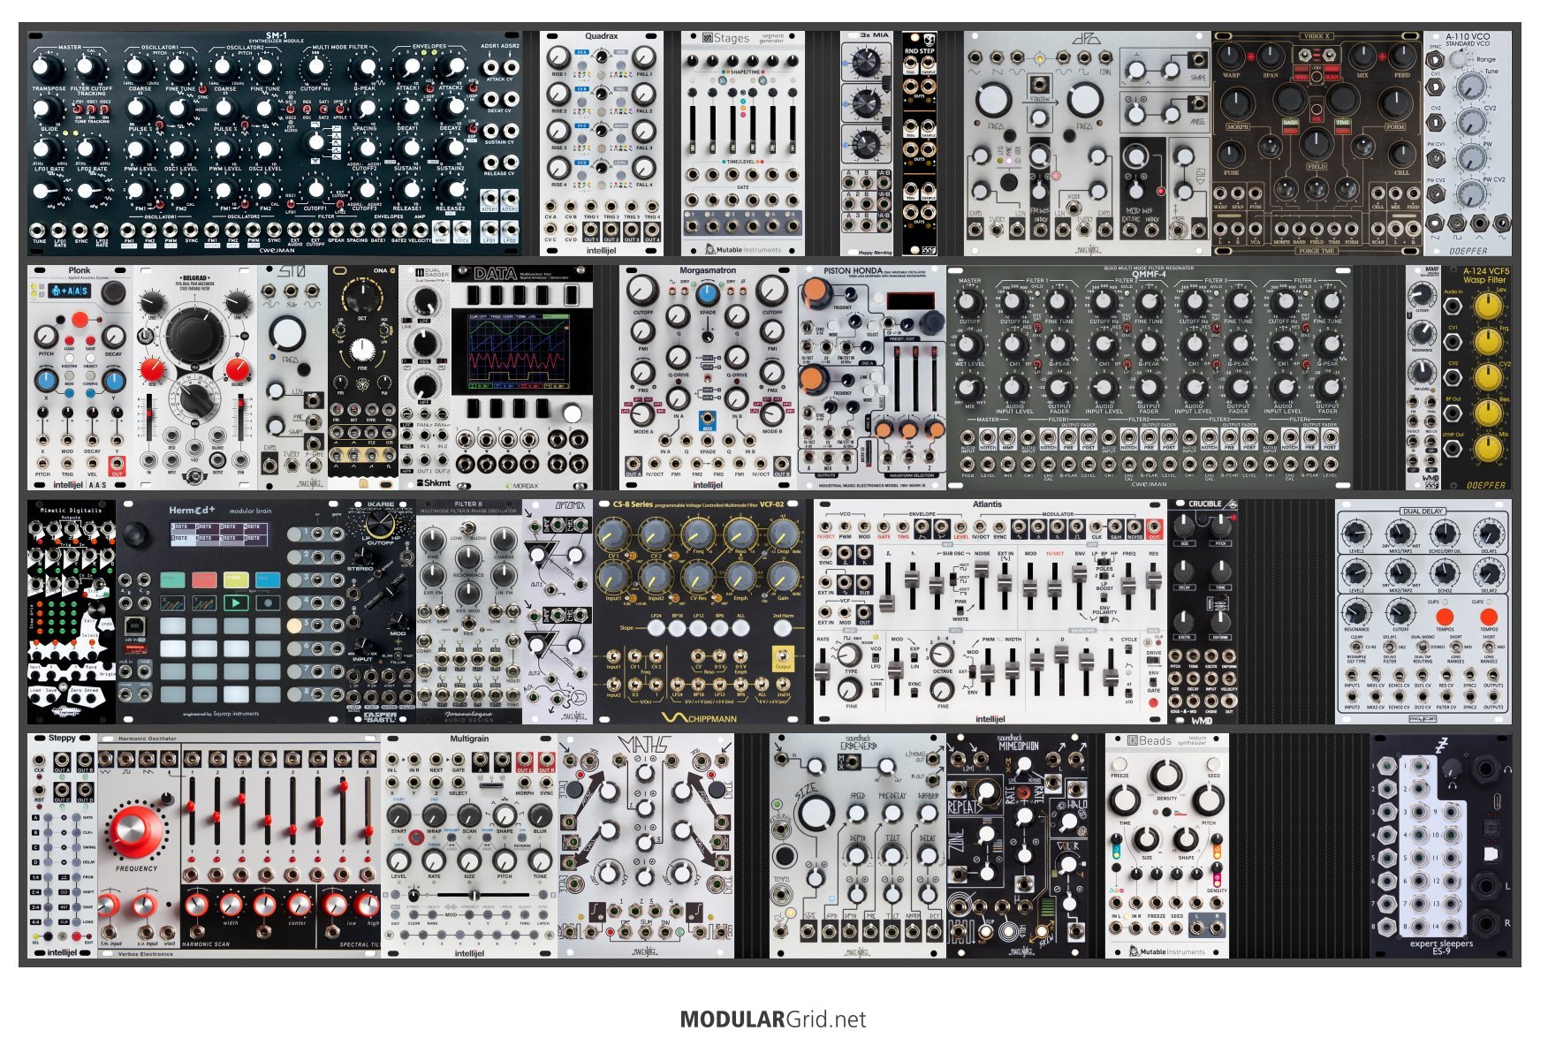1548x1038 pixels.
Task: Turn the Wasp Filter Mix yellow knob
Action: click(1489, 450)
